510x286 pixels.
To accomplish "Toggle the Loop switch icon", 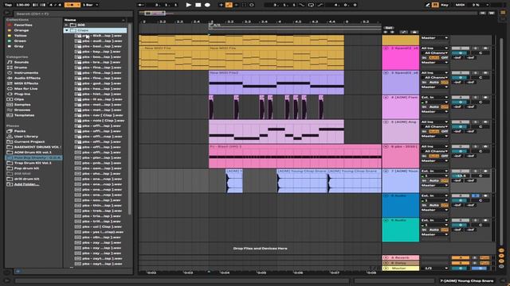I will coord(311,5).
